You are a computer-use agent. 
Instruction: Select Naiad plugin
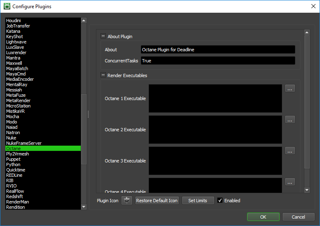click(x=43, y=127)
